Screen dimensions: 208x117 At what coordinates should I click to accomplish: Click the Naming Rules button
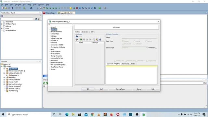coord(120,89)
